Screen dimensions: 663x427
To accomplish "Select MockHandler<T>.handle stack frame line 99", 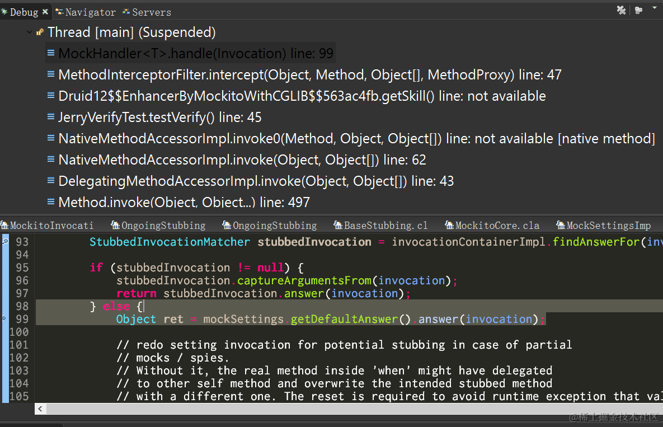I will coord(190,53).
